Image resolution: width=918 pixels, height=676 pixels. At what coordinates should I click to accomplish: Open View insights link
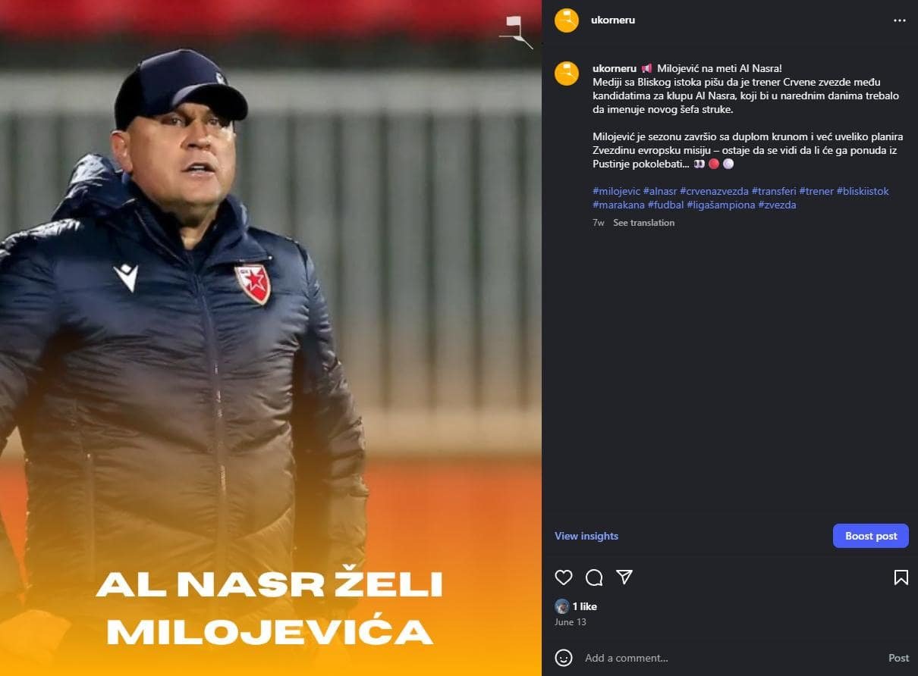pyautogui.click(x=586, y=536)
